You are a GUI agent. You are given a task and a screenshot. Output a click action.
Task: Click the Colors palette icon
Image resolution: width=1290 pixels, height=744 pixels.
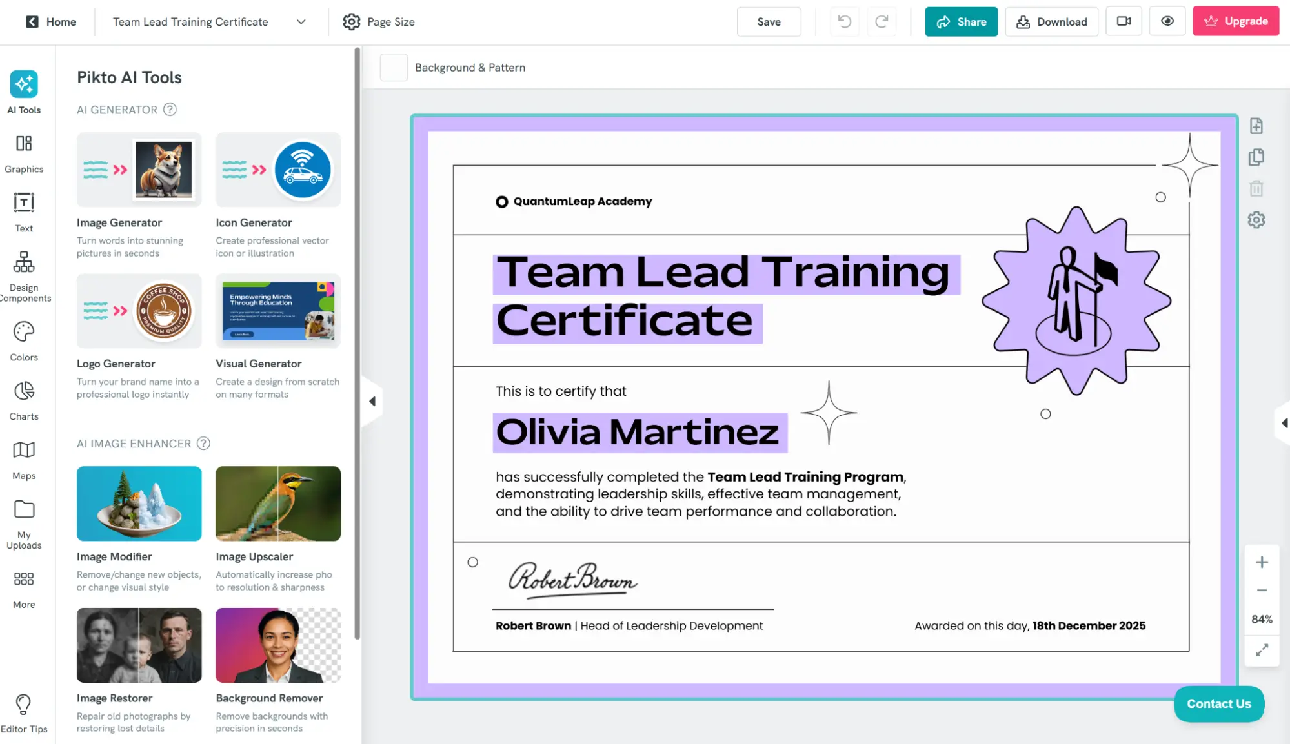(x=24, y=332)
